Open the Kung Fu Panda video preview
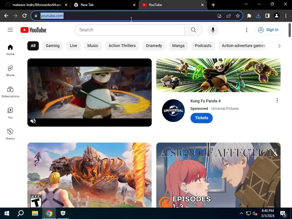This screenshot has width=292, height=219. tap(89, 92)
